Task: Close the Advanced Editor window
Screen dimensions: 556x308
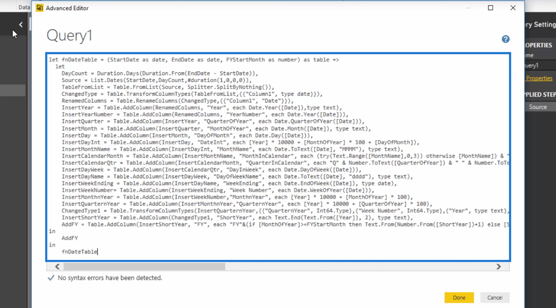Action: click(x=513, y=8)
